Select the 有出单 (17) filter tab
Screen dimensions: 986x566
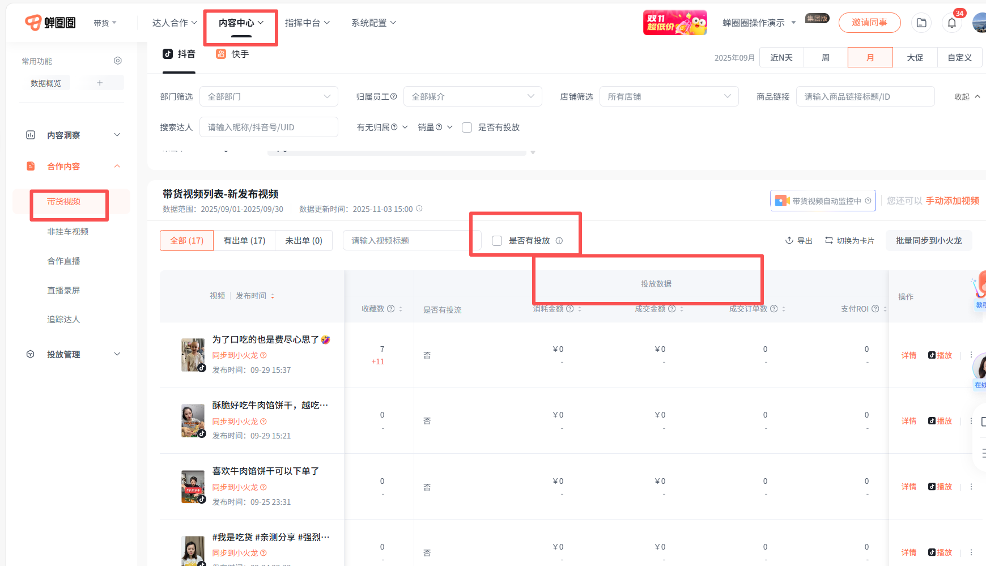click(x=244, y=240)
